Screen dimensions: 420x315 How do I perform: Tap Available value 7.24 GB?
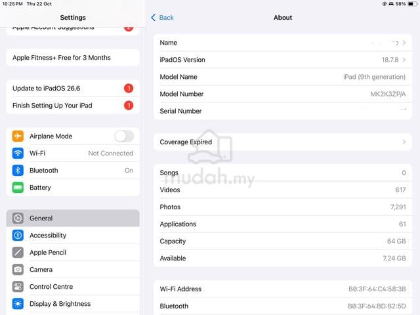click(x=394, y=258)
